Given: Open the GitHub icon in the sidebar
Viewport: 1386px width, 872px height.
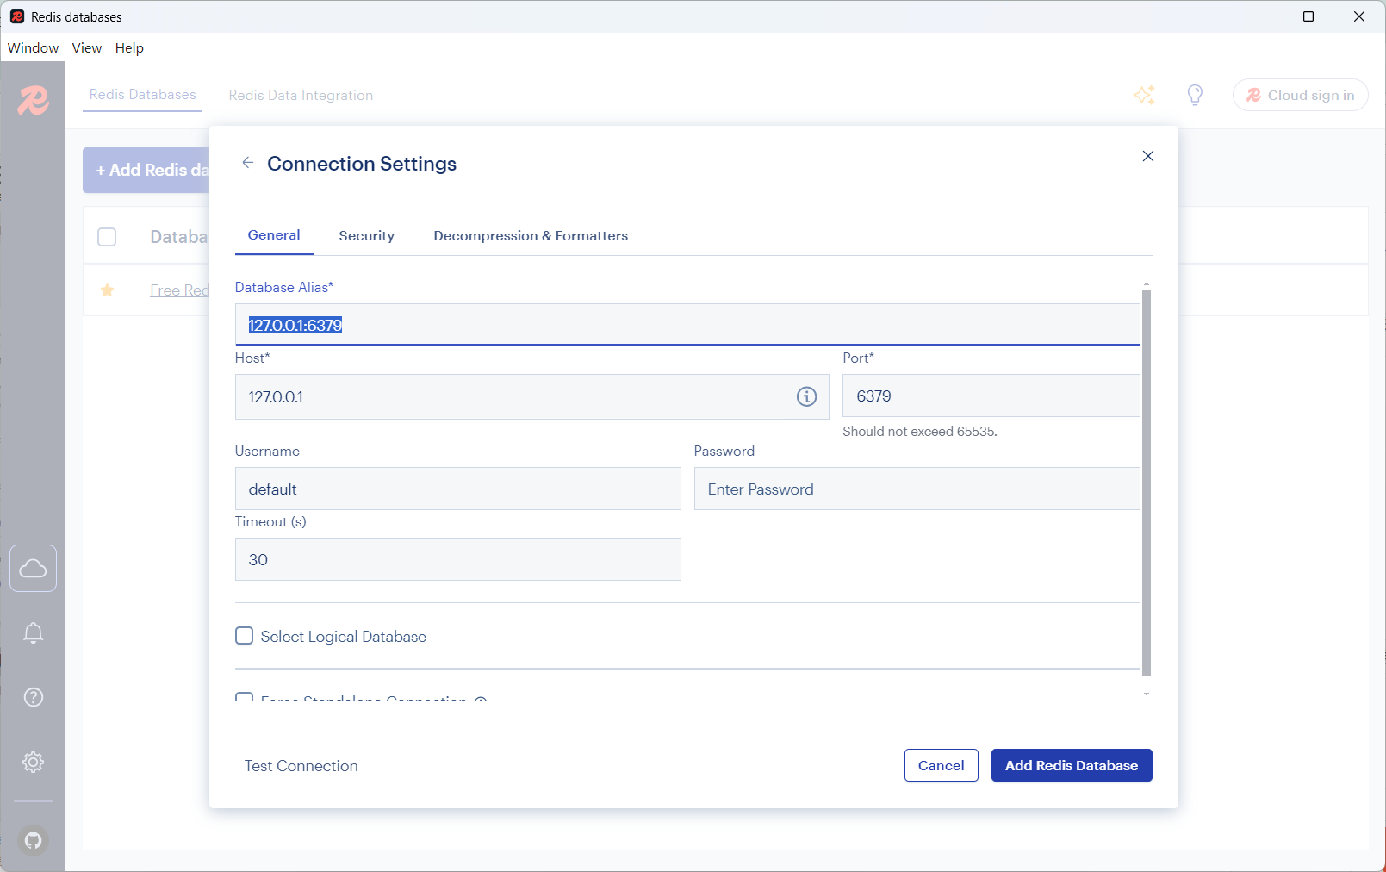Looking at the screenshot, I should point(34,840).
